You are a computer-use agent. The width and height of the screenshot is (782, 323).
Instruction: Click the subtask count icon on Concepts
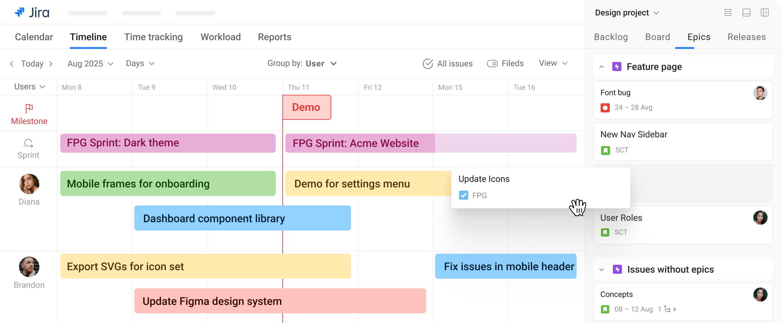coord(667,309)
